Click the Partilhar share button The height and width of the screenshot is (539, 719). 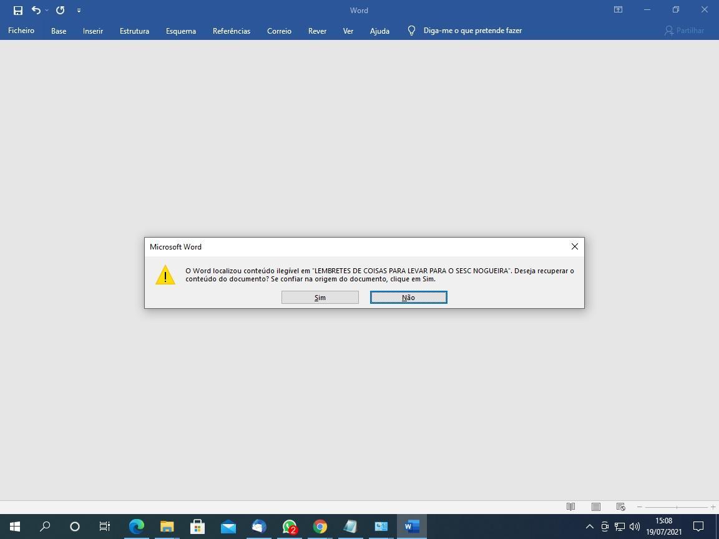pyautogui.click(x=684, y=31)
